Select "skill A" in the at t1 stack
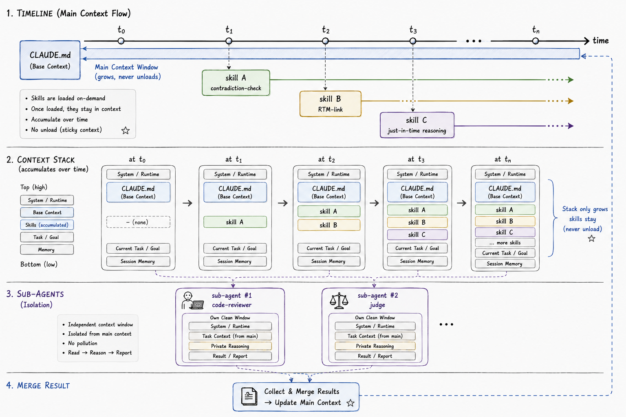 point(235,222)
